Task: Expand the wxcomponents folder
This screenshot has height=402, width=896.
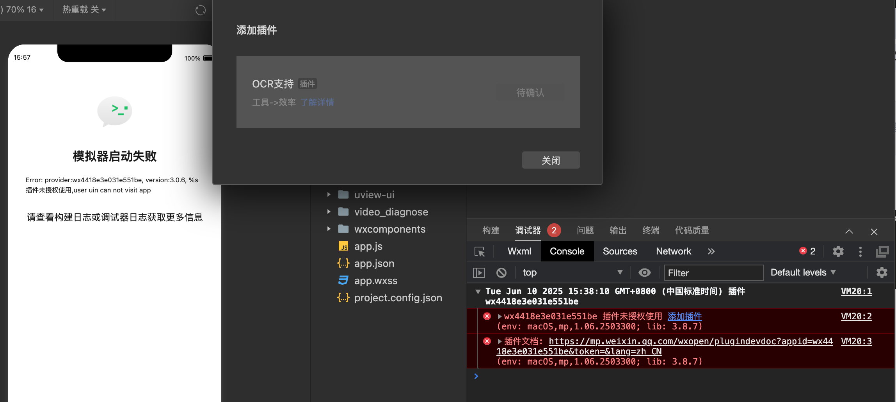Action: [329, 229]
